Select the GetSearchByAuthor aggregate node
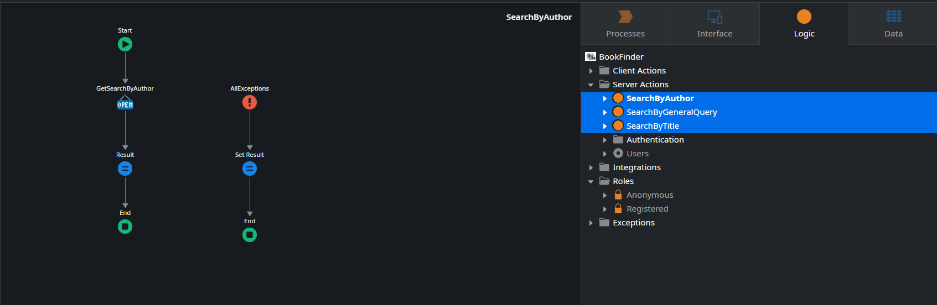937x305 pixels. (x=125, y=103)
